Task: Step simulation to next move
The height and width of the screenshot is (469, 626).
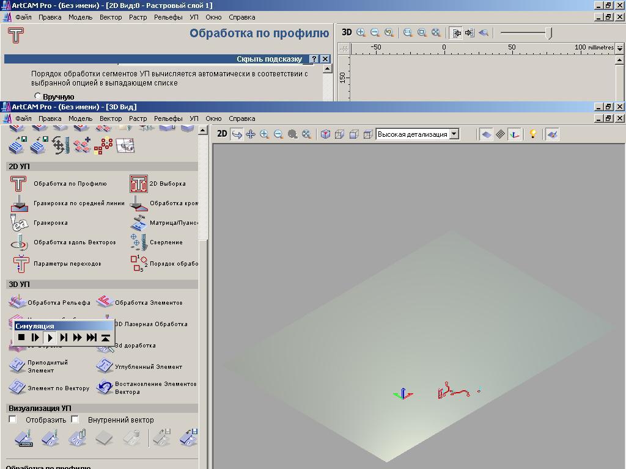Action: (64, 337)
